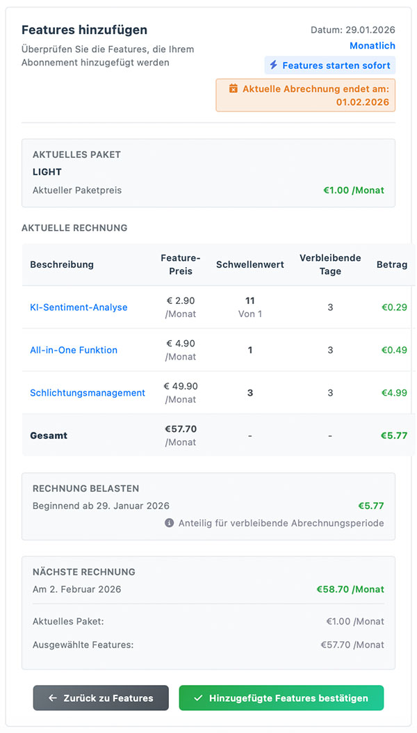417x733 pixels.
Task: Click the LIGHT package name
Action: click(47, 172)
